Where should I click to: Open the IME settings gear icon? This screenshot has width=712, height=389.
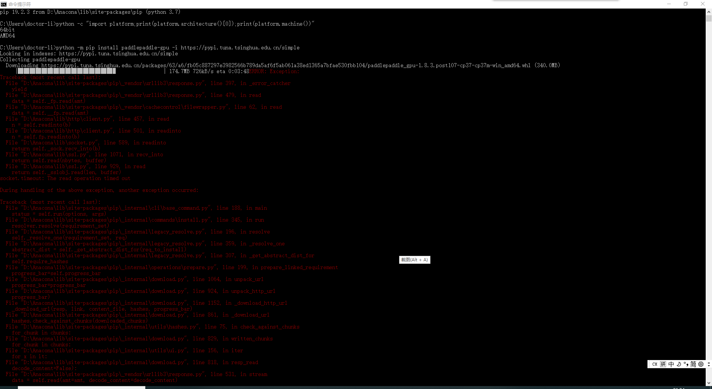[701, 364]
